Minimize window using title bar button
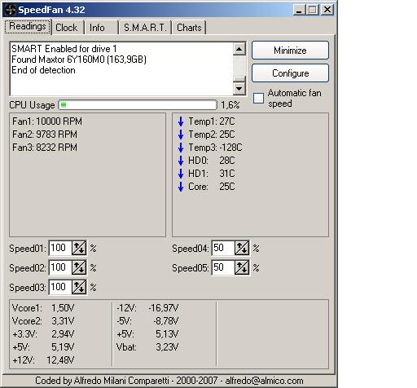This screenshot has height=388, width=417. coord(299,10)
